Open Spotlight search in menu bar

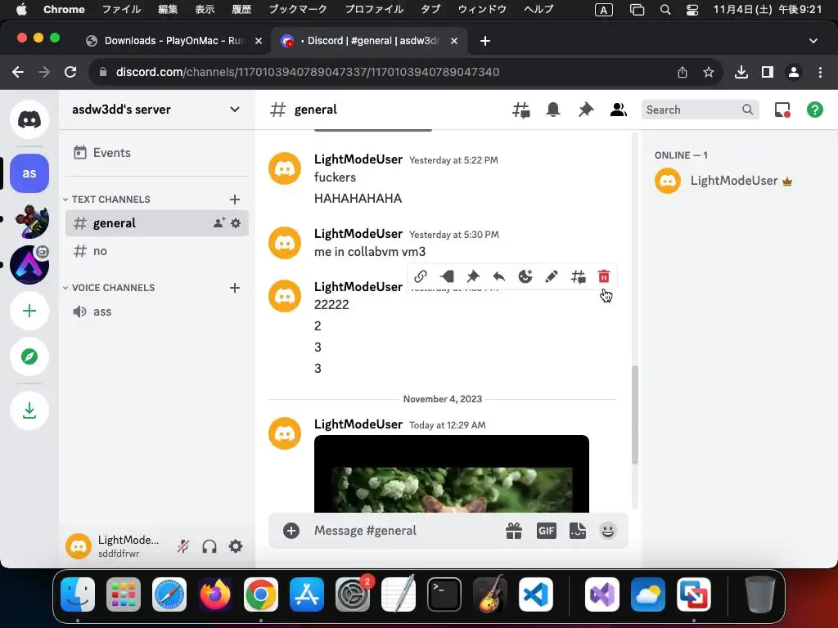(665, 10)
